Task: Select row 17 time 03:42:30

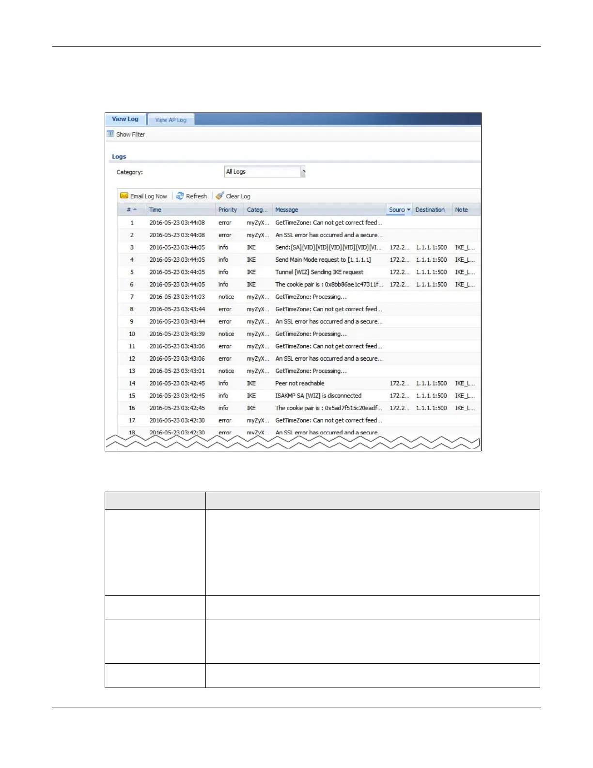Action: pos(177,420)
